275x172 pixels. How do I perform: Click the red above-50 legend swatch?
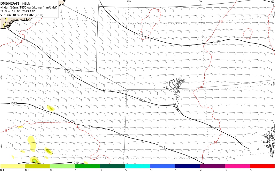pos(262,166)
